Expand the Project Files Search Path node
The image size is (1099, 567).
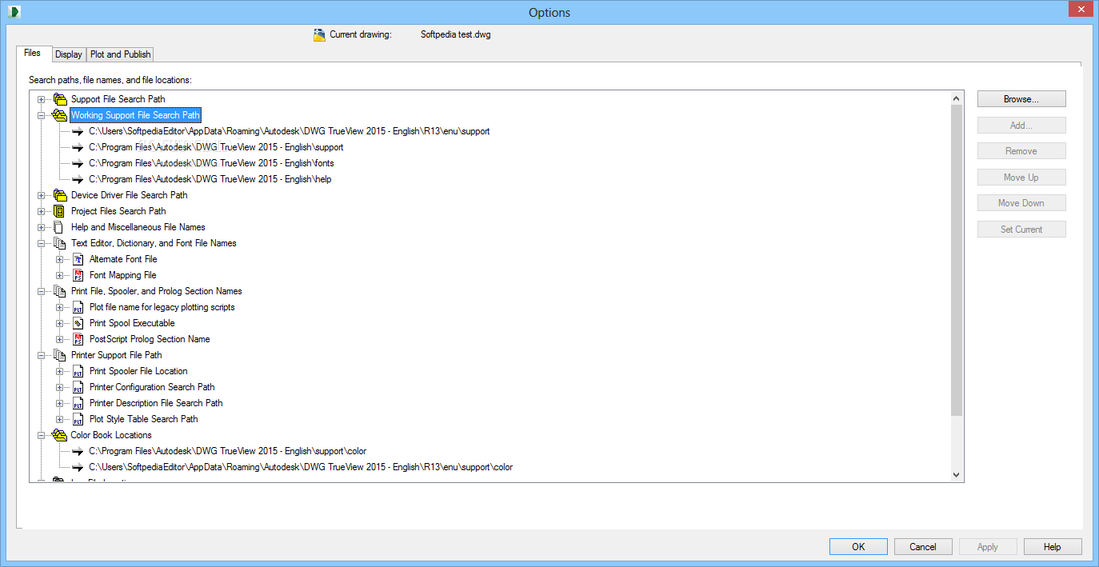(x=42, y=211)
